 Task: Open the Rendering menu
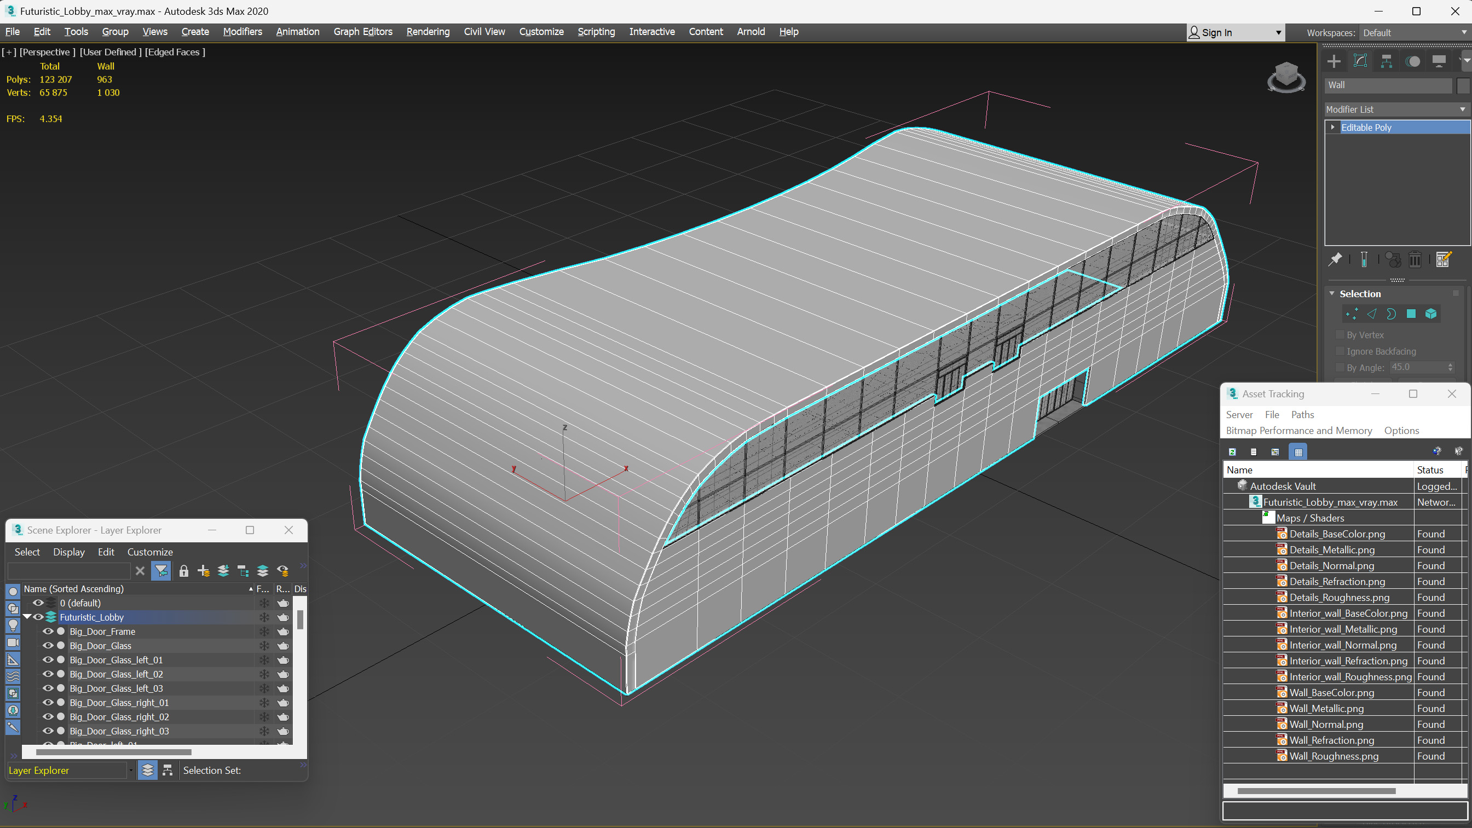[428, 31]
